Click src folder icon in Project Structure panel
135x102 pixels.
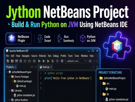tap(104, 84)
